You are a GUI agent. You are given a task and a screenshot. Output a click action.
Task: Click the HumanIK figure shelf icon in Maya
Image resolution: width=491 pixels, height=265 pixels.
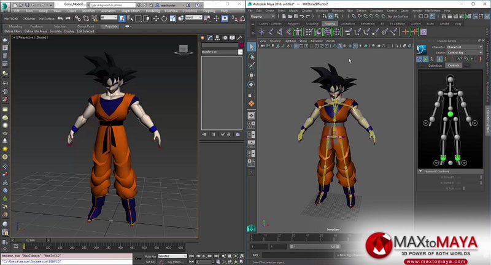pyautogui.click(x=298, y=32)
